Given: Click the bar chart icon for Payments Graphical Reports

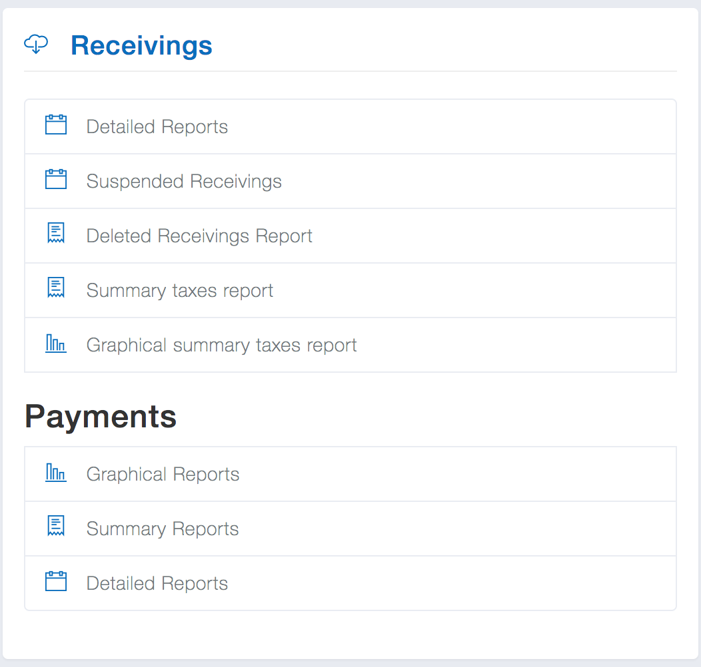Looking at the screenshot, I should click(56, 473).
